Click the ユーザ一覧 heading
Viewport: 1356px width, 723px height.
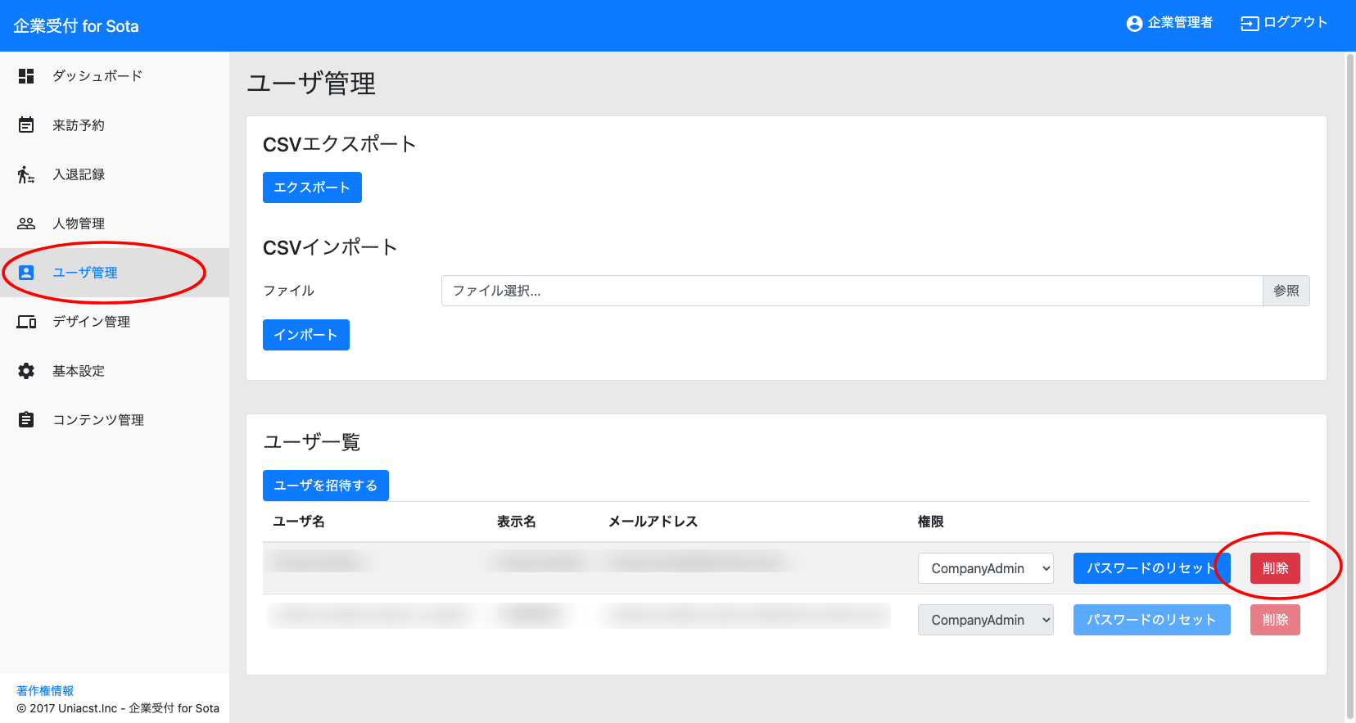pos(312,442)
